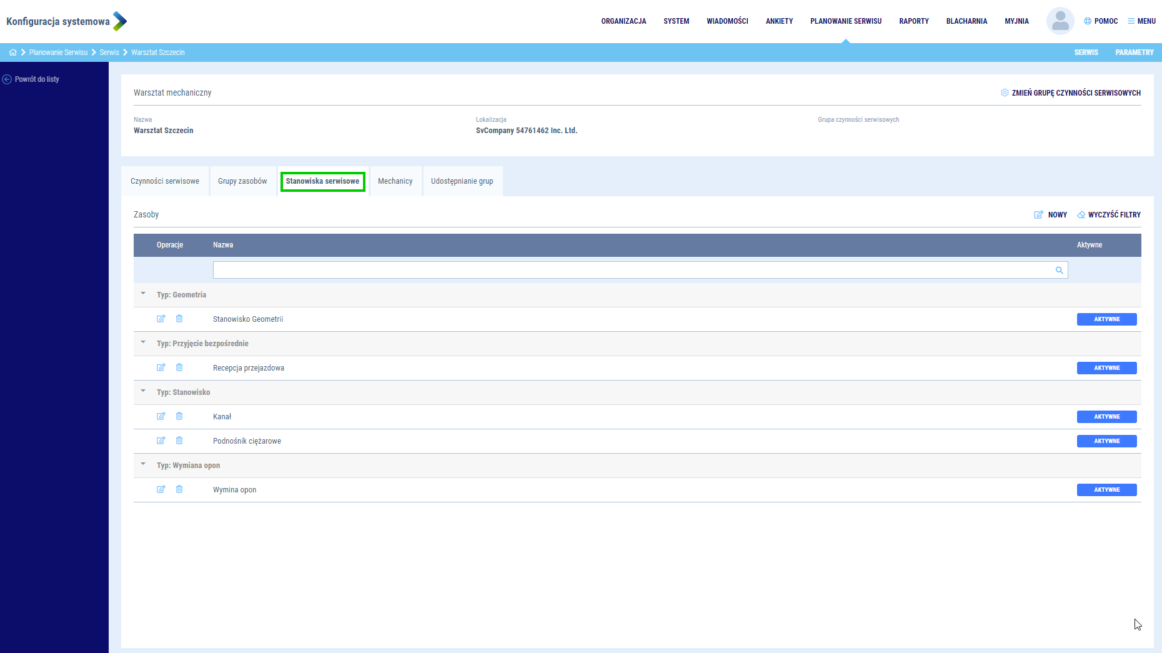Toggle Aktywne status for Wymina opon
Screen dimensions: 1162x653
coord(1106,490)
